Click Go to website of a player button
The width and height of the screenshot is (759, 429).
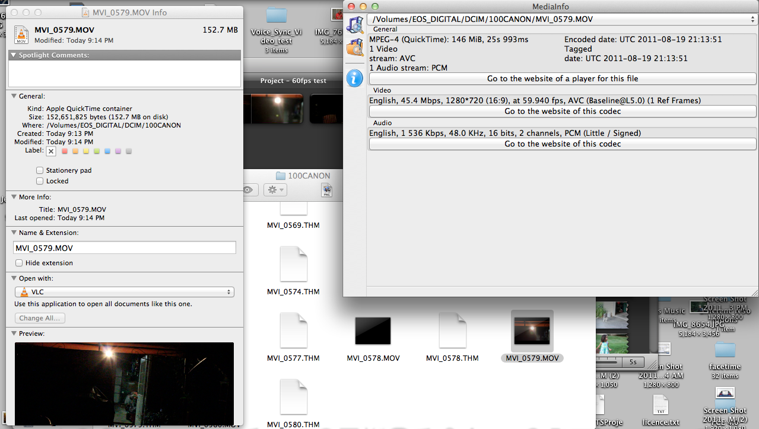563,78
